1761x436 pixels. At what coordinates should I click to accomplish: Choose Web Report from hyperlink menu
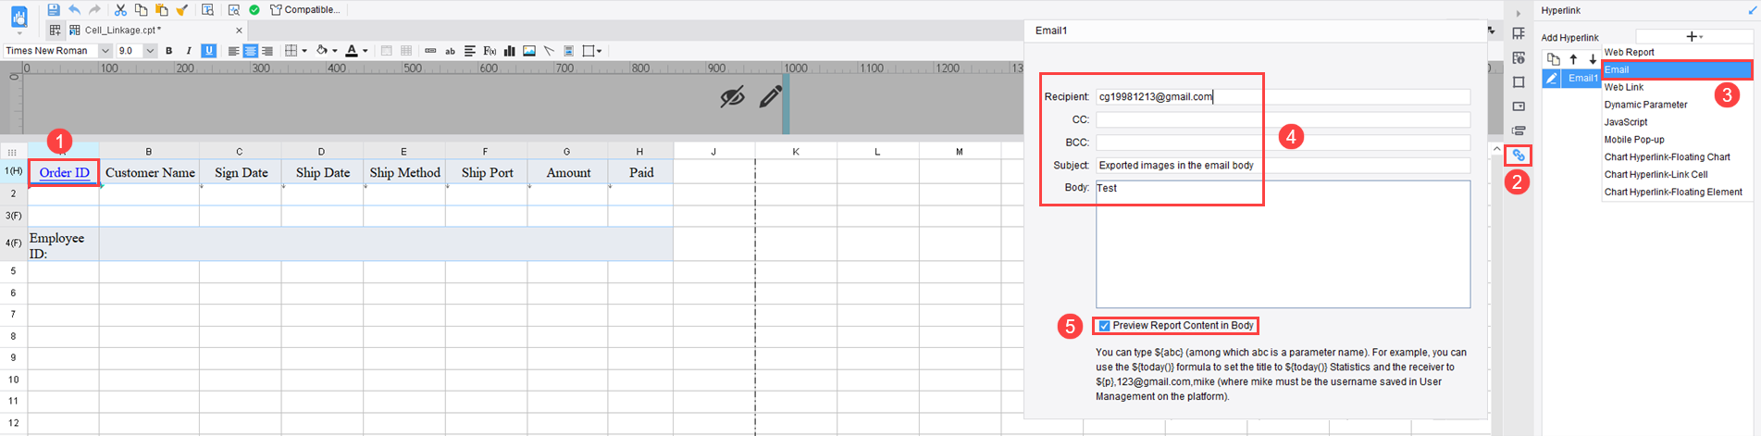click(x=1677, y=52)
